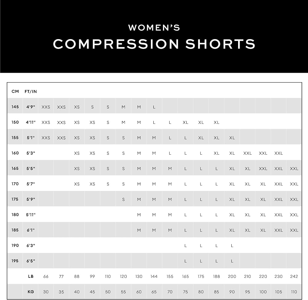Click the 75 KG weight value

click(185, 292)
